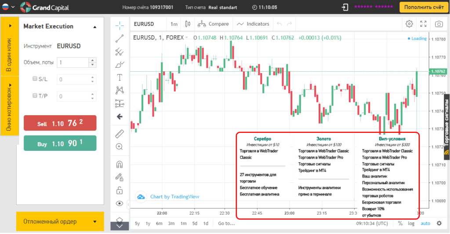The height and width of the screenshot is (234, 450).
Task: Activate the magnet snap mode icon
Action: 119,164
